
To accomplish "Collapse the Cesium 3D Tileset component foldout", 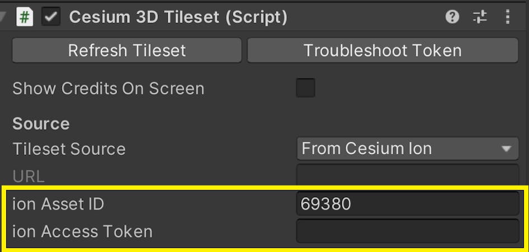I will pos(3,17).
